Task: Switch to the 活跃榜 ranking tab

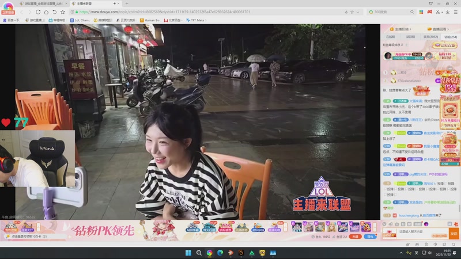Action: 410,37
